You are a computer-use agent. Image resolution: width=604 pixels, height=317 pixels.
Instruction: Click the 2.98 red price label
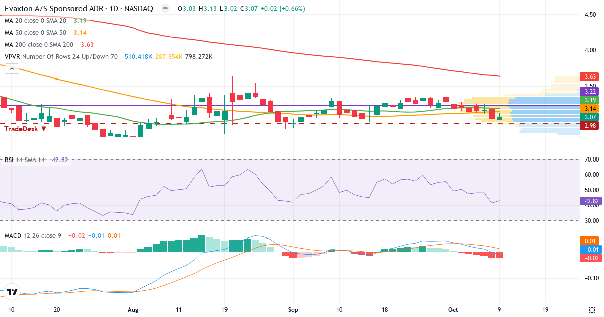588,126
